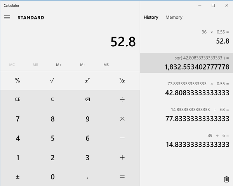Click the CE clear entry button
This screenshot has height=186, width=233.
(17, 99)
